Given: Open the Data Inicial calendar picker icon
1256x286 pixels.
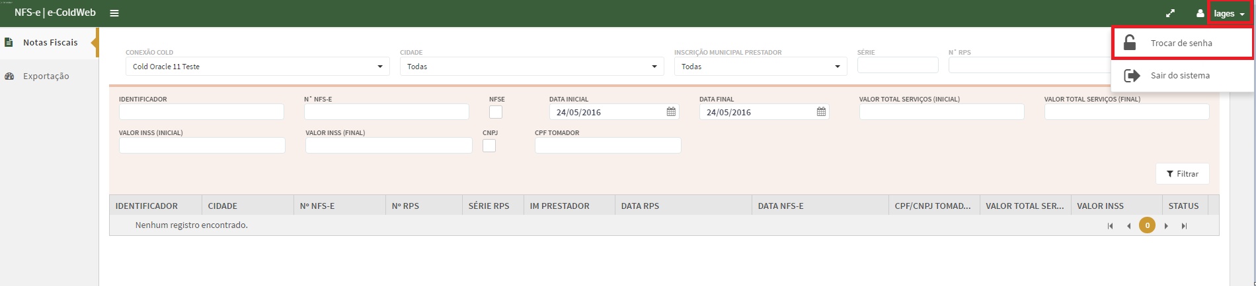Looking at the screenshot, I should pyautogui.click(x=671, y=112).
